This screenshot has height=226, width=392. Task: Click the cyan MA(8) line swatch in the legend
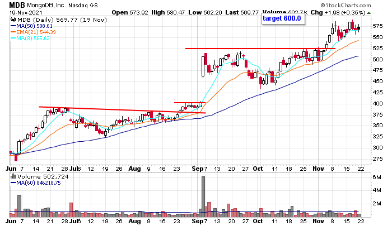pyautogui.click(x=13, y=39)
